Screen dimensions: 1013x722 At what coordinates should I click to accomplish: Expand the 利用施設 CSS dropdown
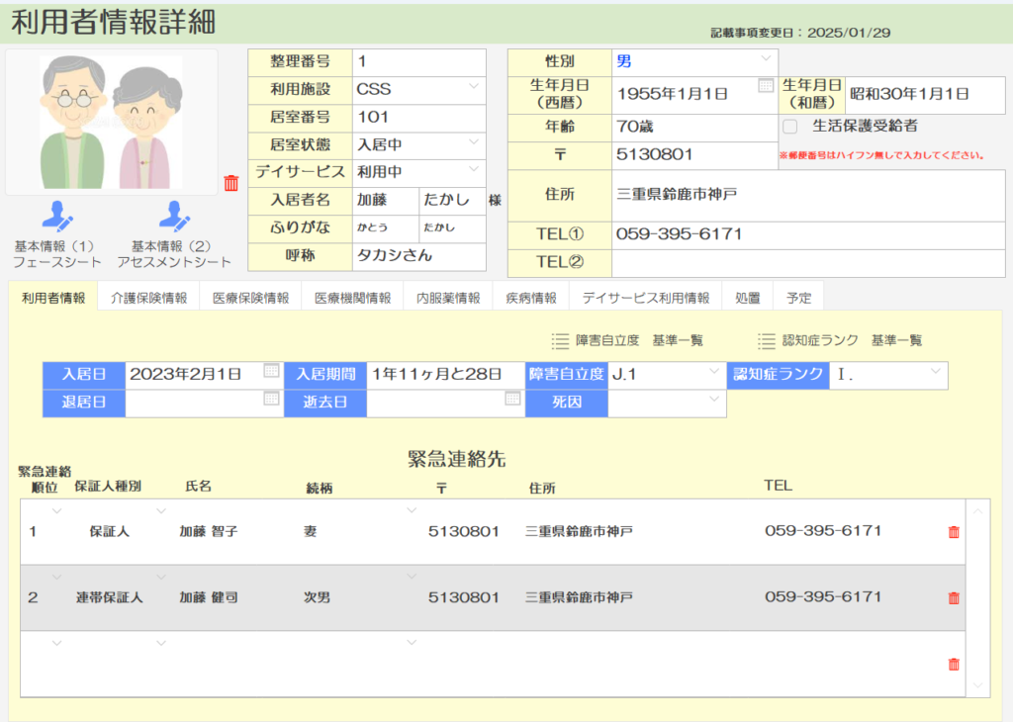pyautogui.click(x=474, y=87)
